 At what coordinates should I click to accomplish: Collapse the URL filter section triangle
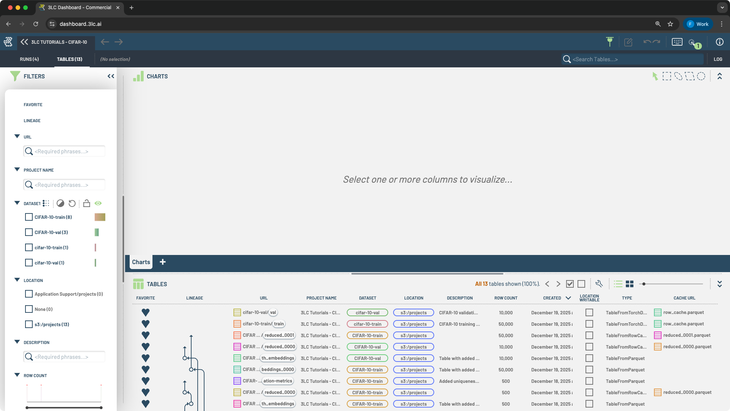[x=17, y=136]
